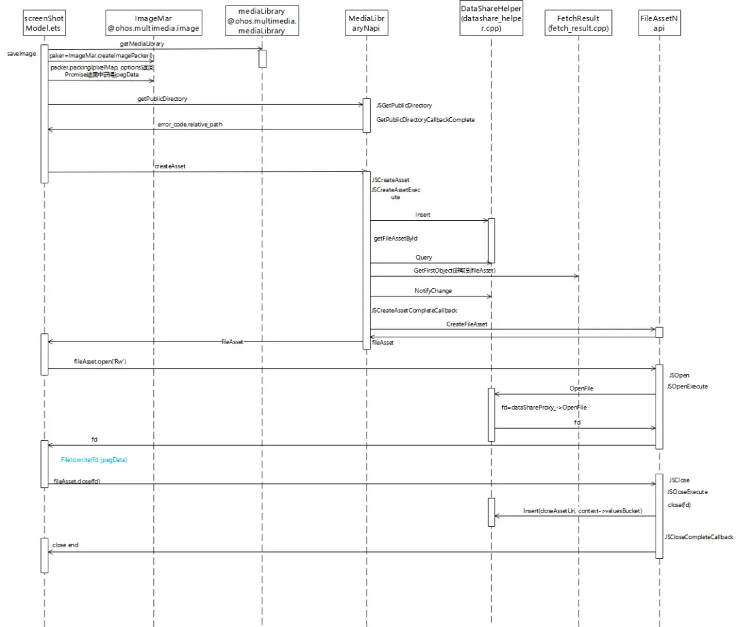The width and height of the screenshot is (736, 627).
Task: Select the DataShareHelper datashare_helper.cpp box
Action: click(491, 18)
